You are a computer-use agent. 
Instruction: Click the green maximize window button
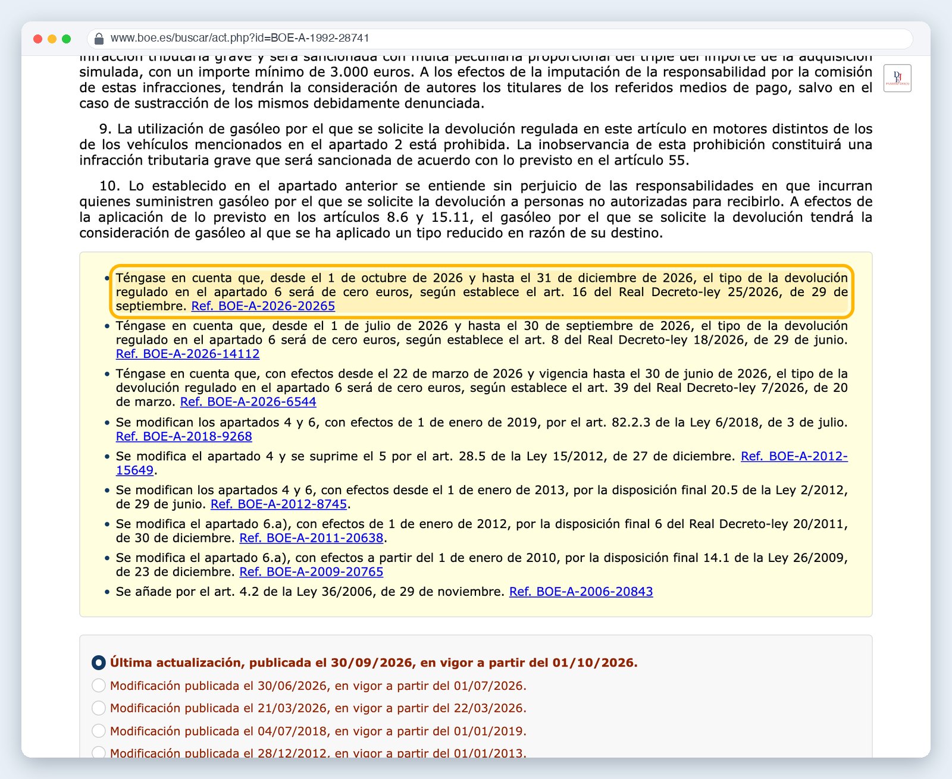(x=67, y=39)
